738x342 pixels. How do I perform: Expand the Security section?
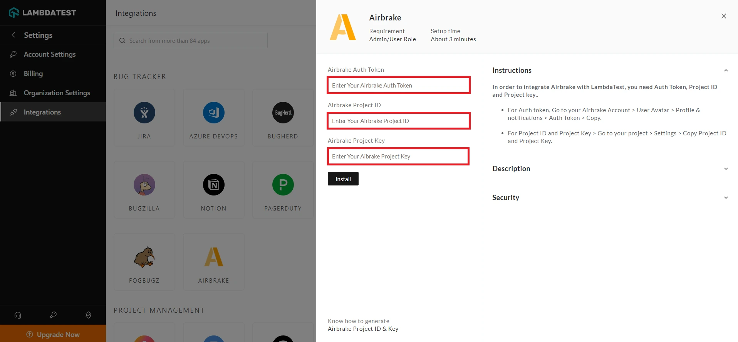tap(726, 198)
